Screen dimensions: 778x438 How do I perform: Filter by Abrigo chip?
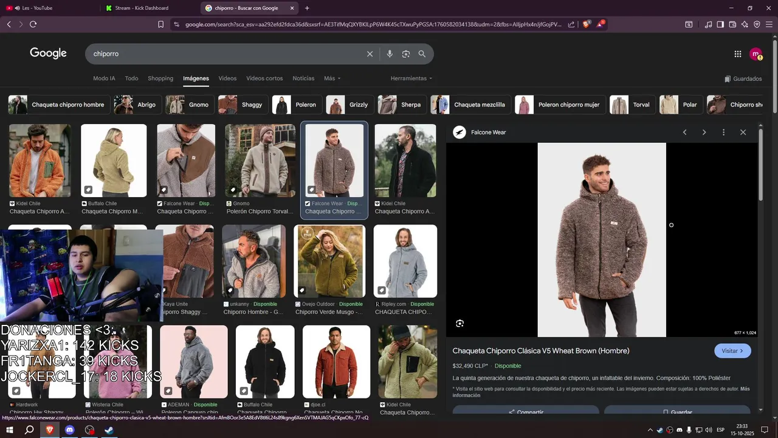click(x=138, y=105)
